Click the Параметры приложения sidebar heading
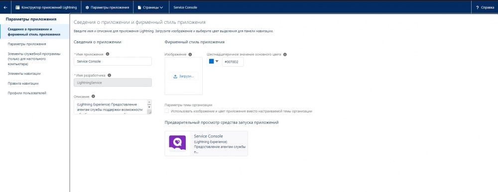 click(x=31, y=19)
